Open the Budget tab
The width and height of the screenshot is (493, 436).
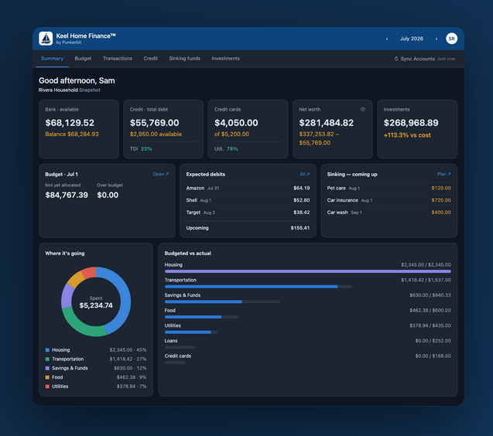[x=83, y=59]
